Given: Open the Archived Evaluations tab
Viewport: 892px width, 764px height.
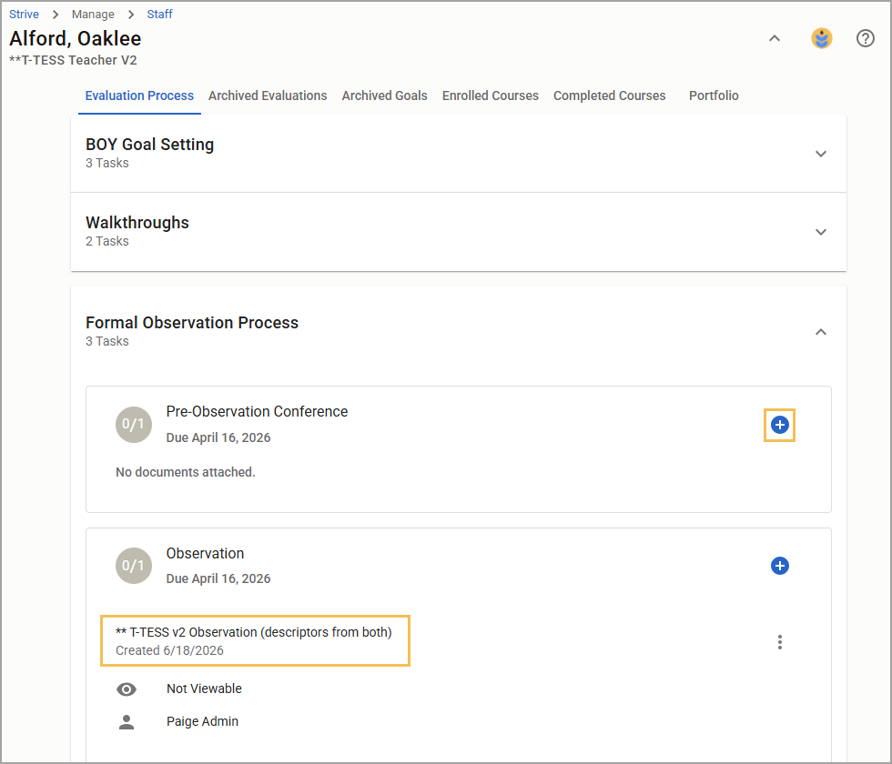Looking at the screenshot, I should (x=268, y=95).
